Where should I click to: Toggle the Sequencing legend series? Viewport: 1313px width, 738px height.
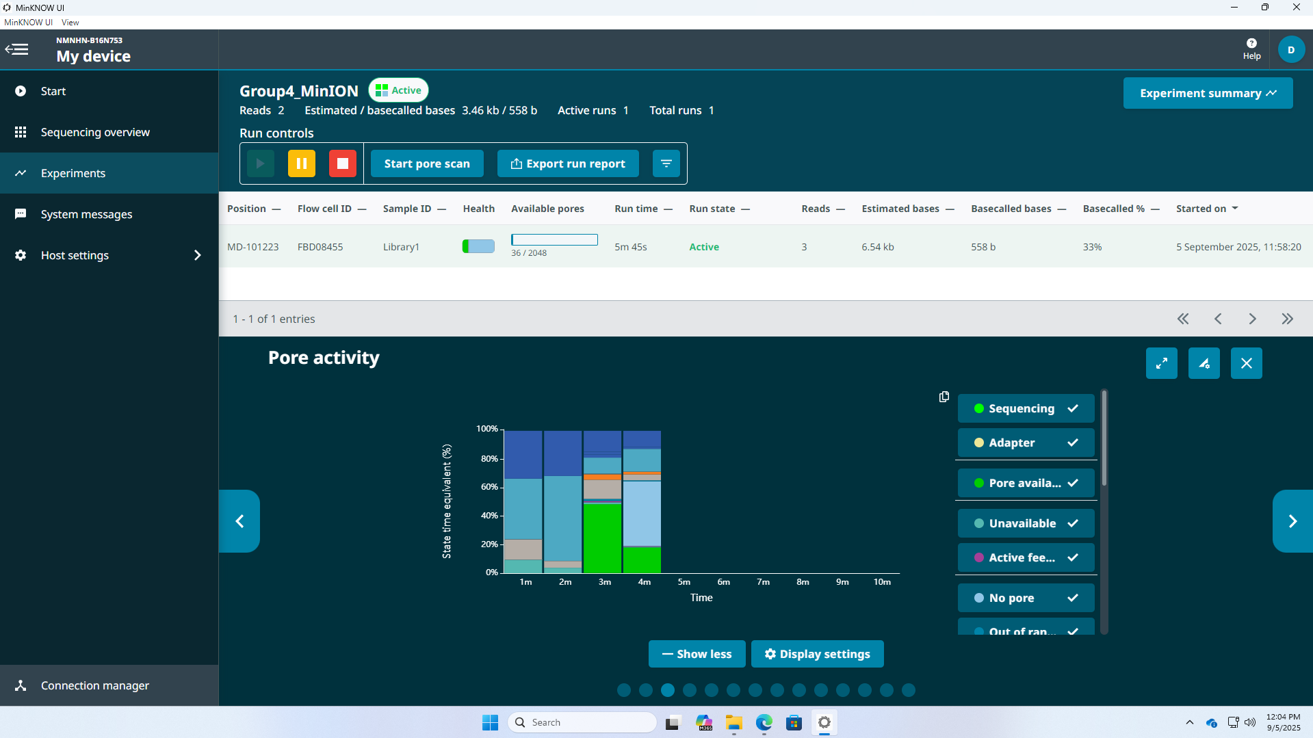(x=1026, y=408)
